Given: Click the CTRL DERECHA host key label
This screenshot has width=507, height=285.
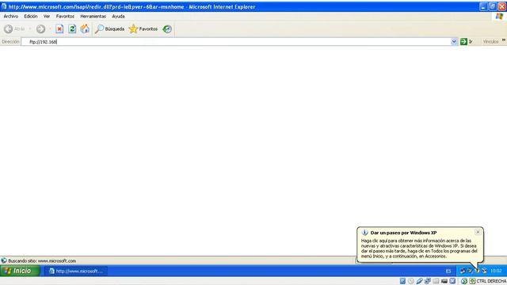Looking at the screenshot, I should click(491, 281).
